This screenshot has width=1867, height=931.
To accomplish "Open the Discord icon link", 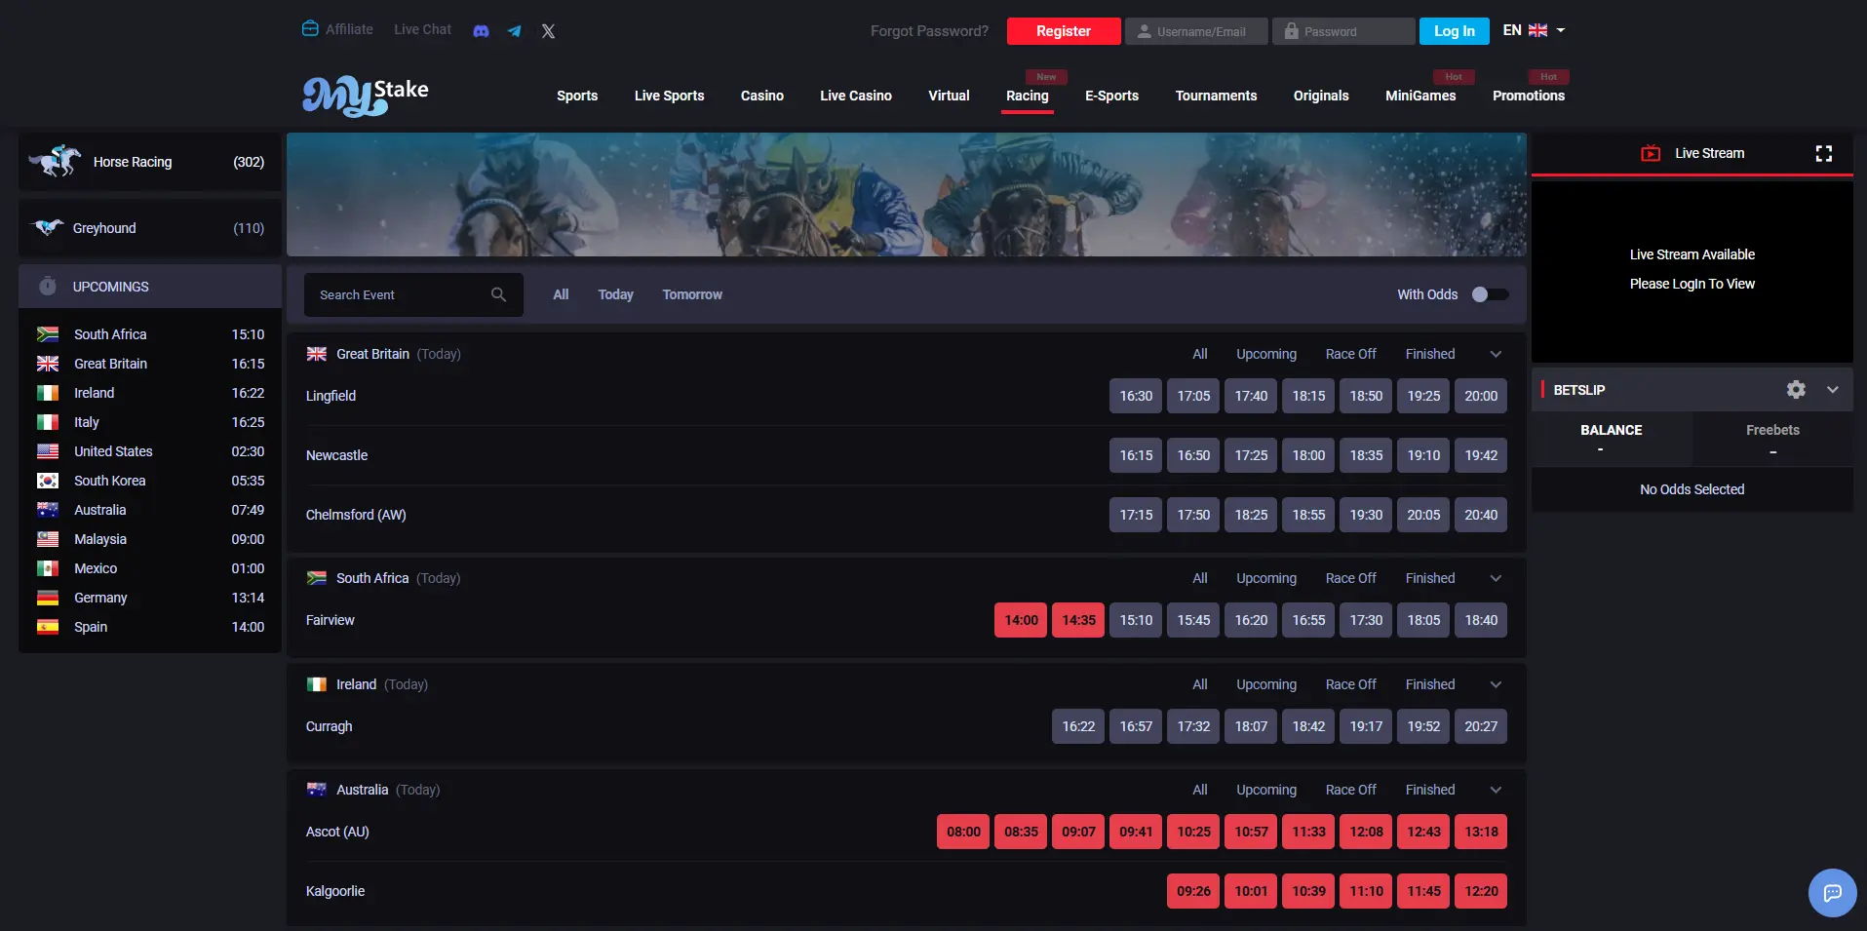I will tap(481, 31).
